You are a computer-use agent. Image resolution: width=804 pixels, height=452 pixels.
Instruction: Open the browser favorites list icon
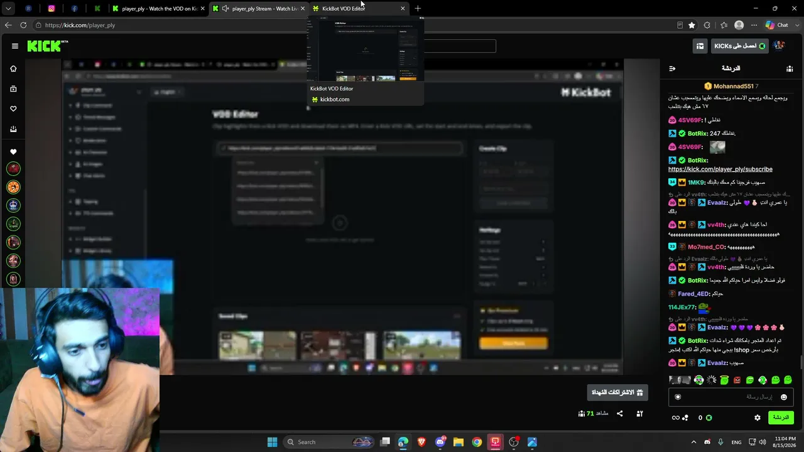click(724, 25)
